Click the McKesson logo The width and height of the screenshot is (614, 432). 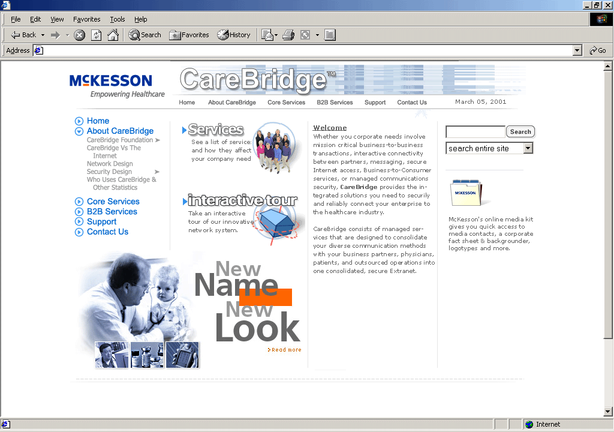coord(117,85)
